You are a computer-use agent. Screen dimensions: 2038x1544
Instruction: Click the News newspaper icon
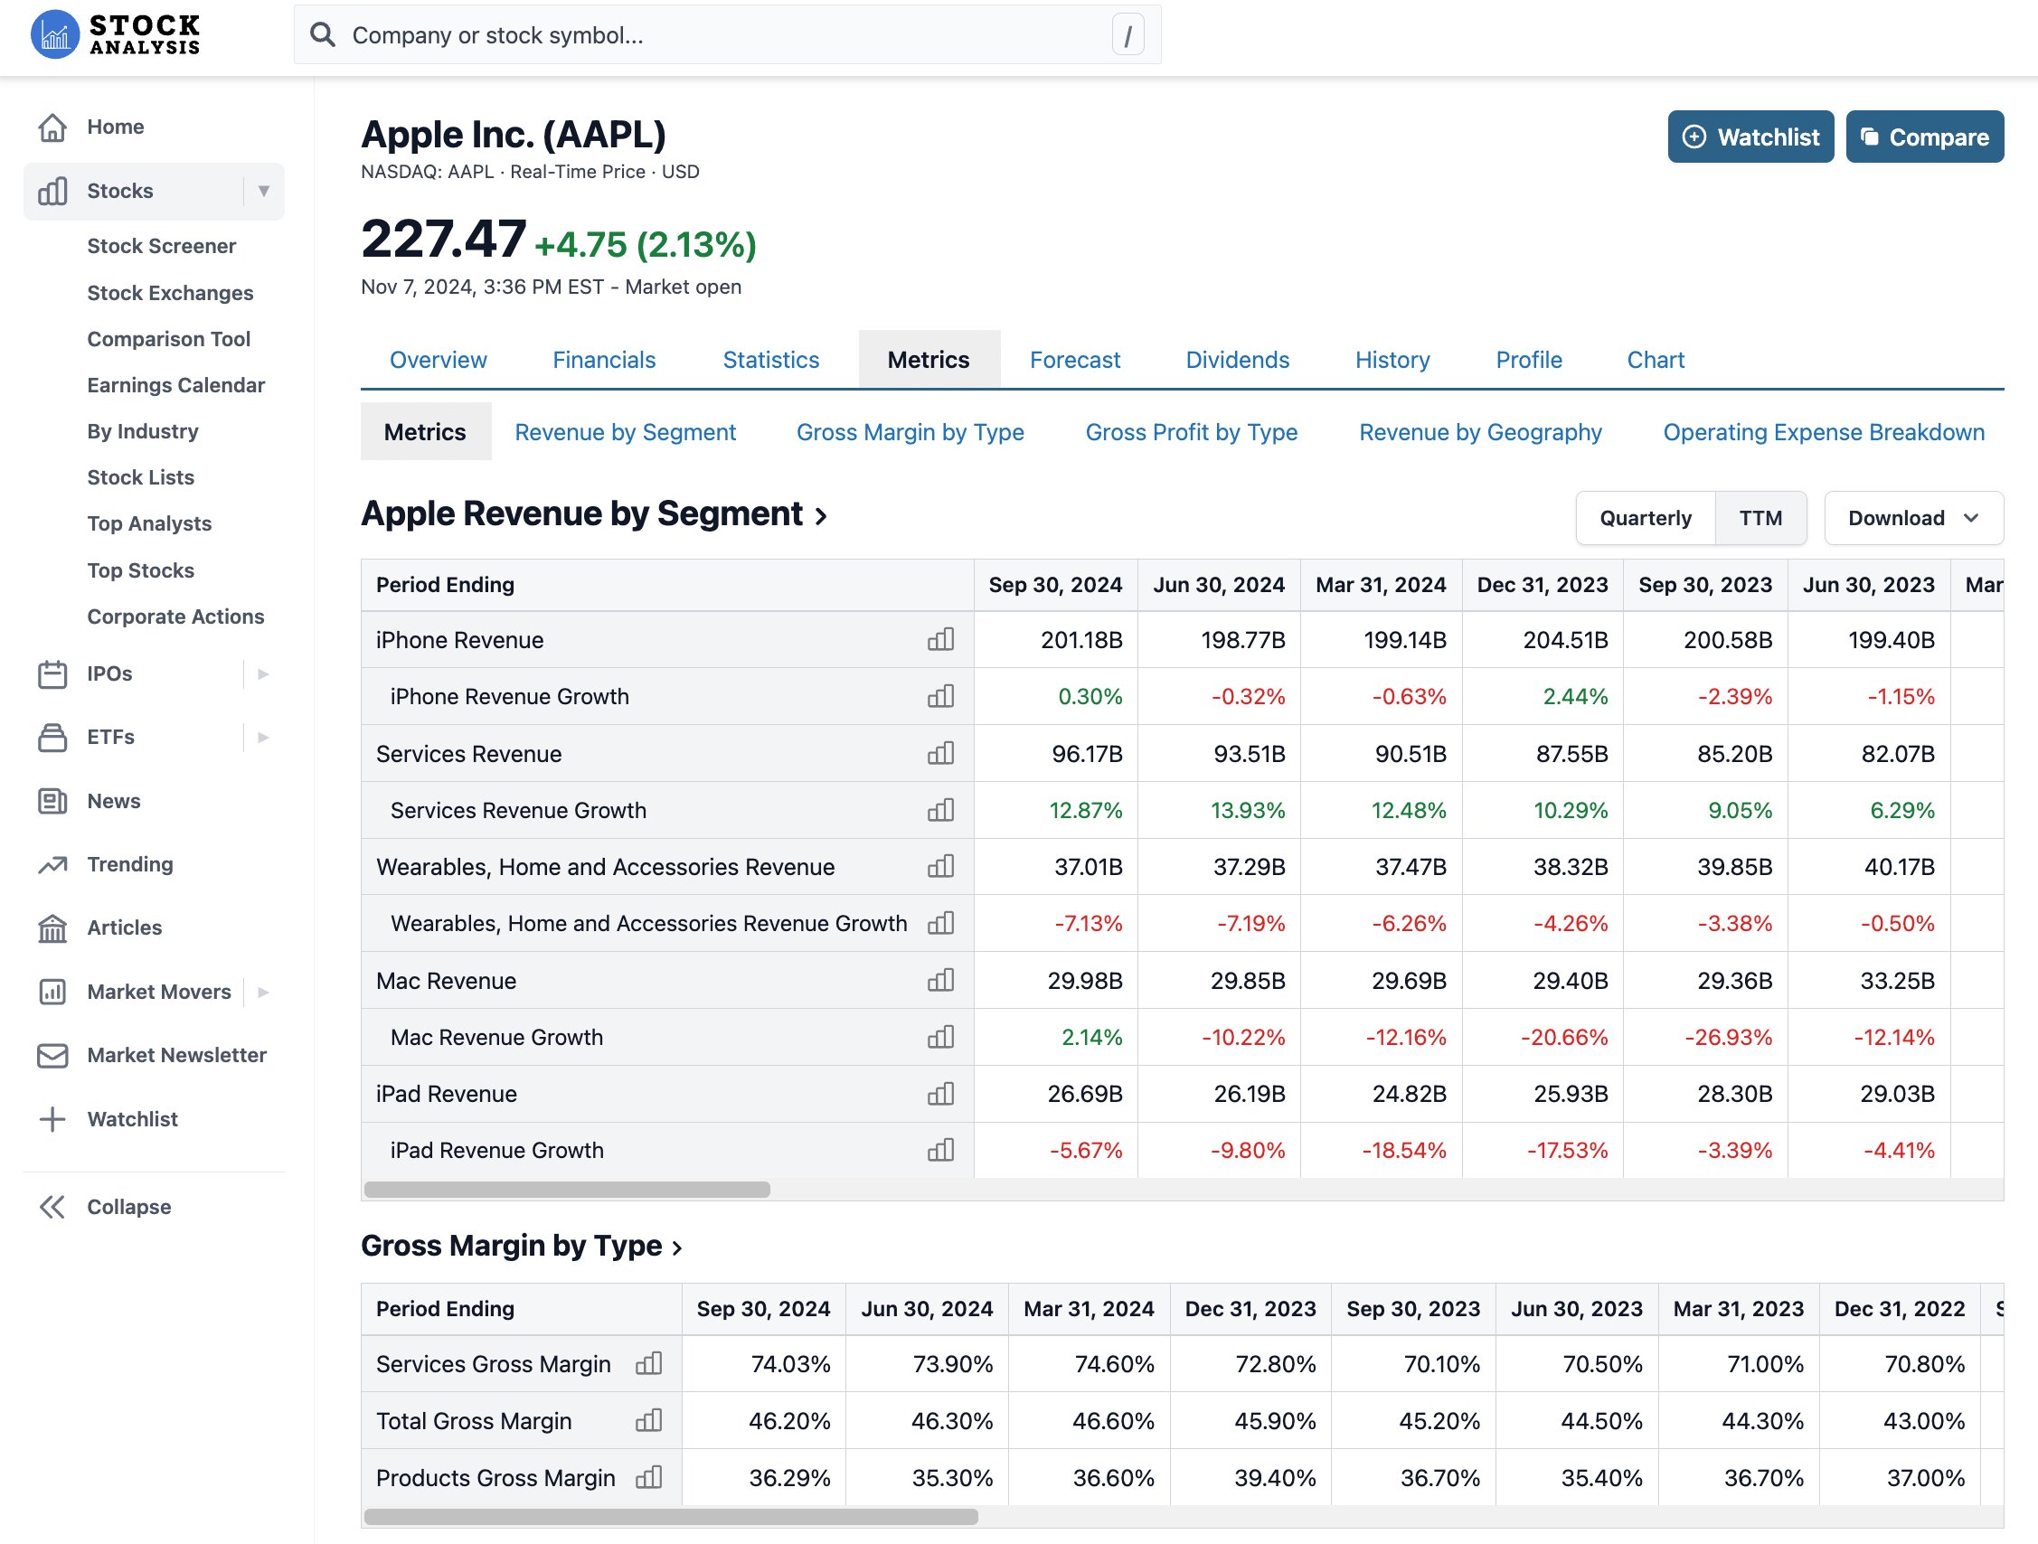pos(52,801)
